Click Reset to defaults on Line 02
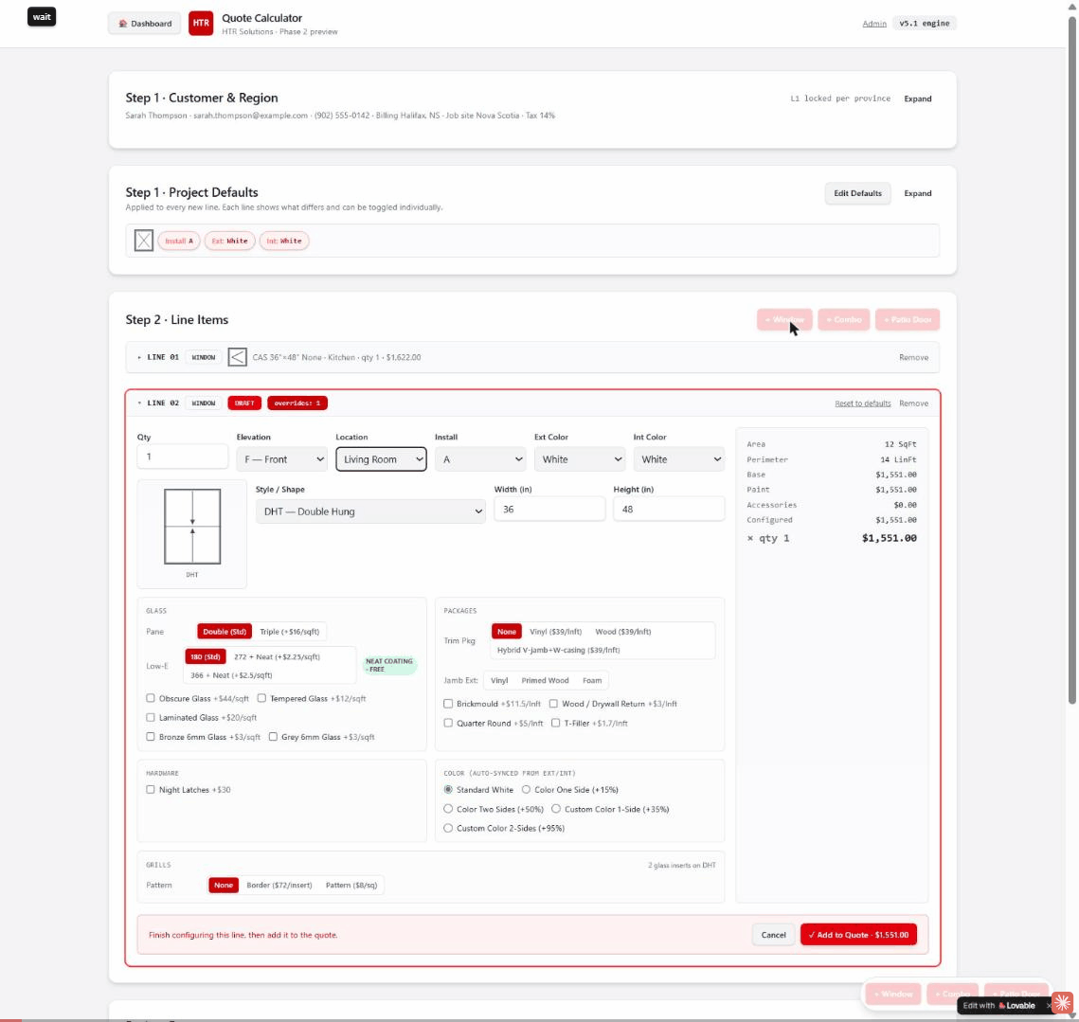 [862, 403]
